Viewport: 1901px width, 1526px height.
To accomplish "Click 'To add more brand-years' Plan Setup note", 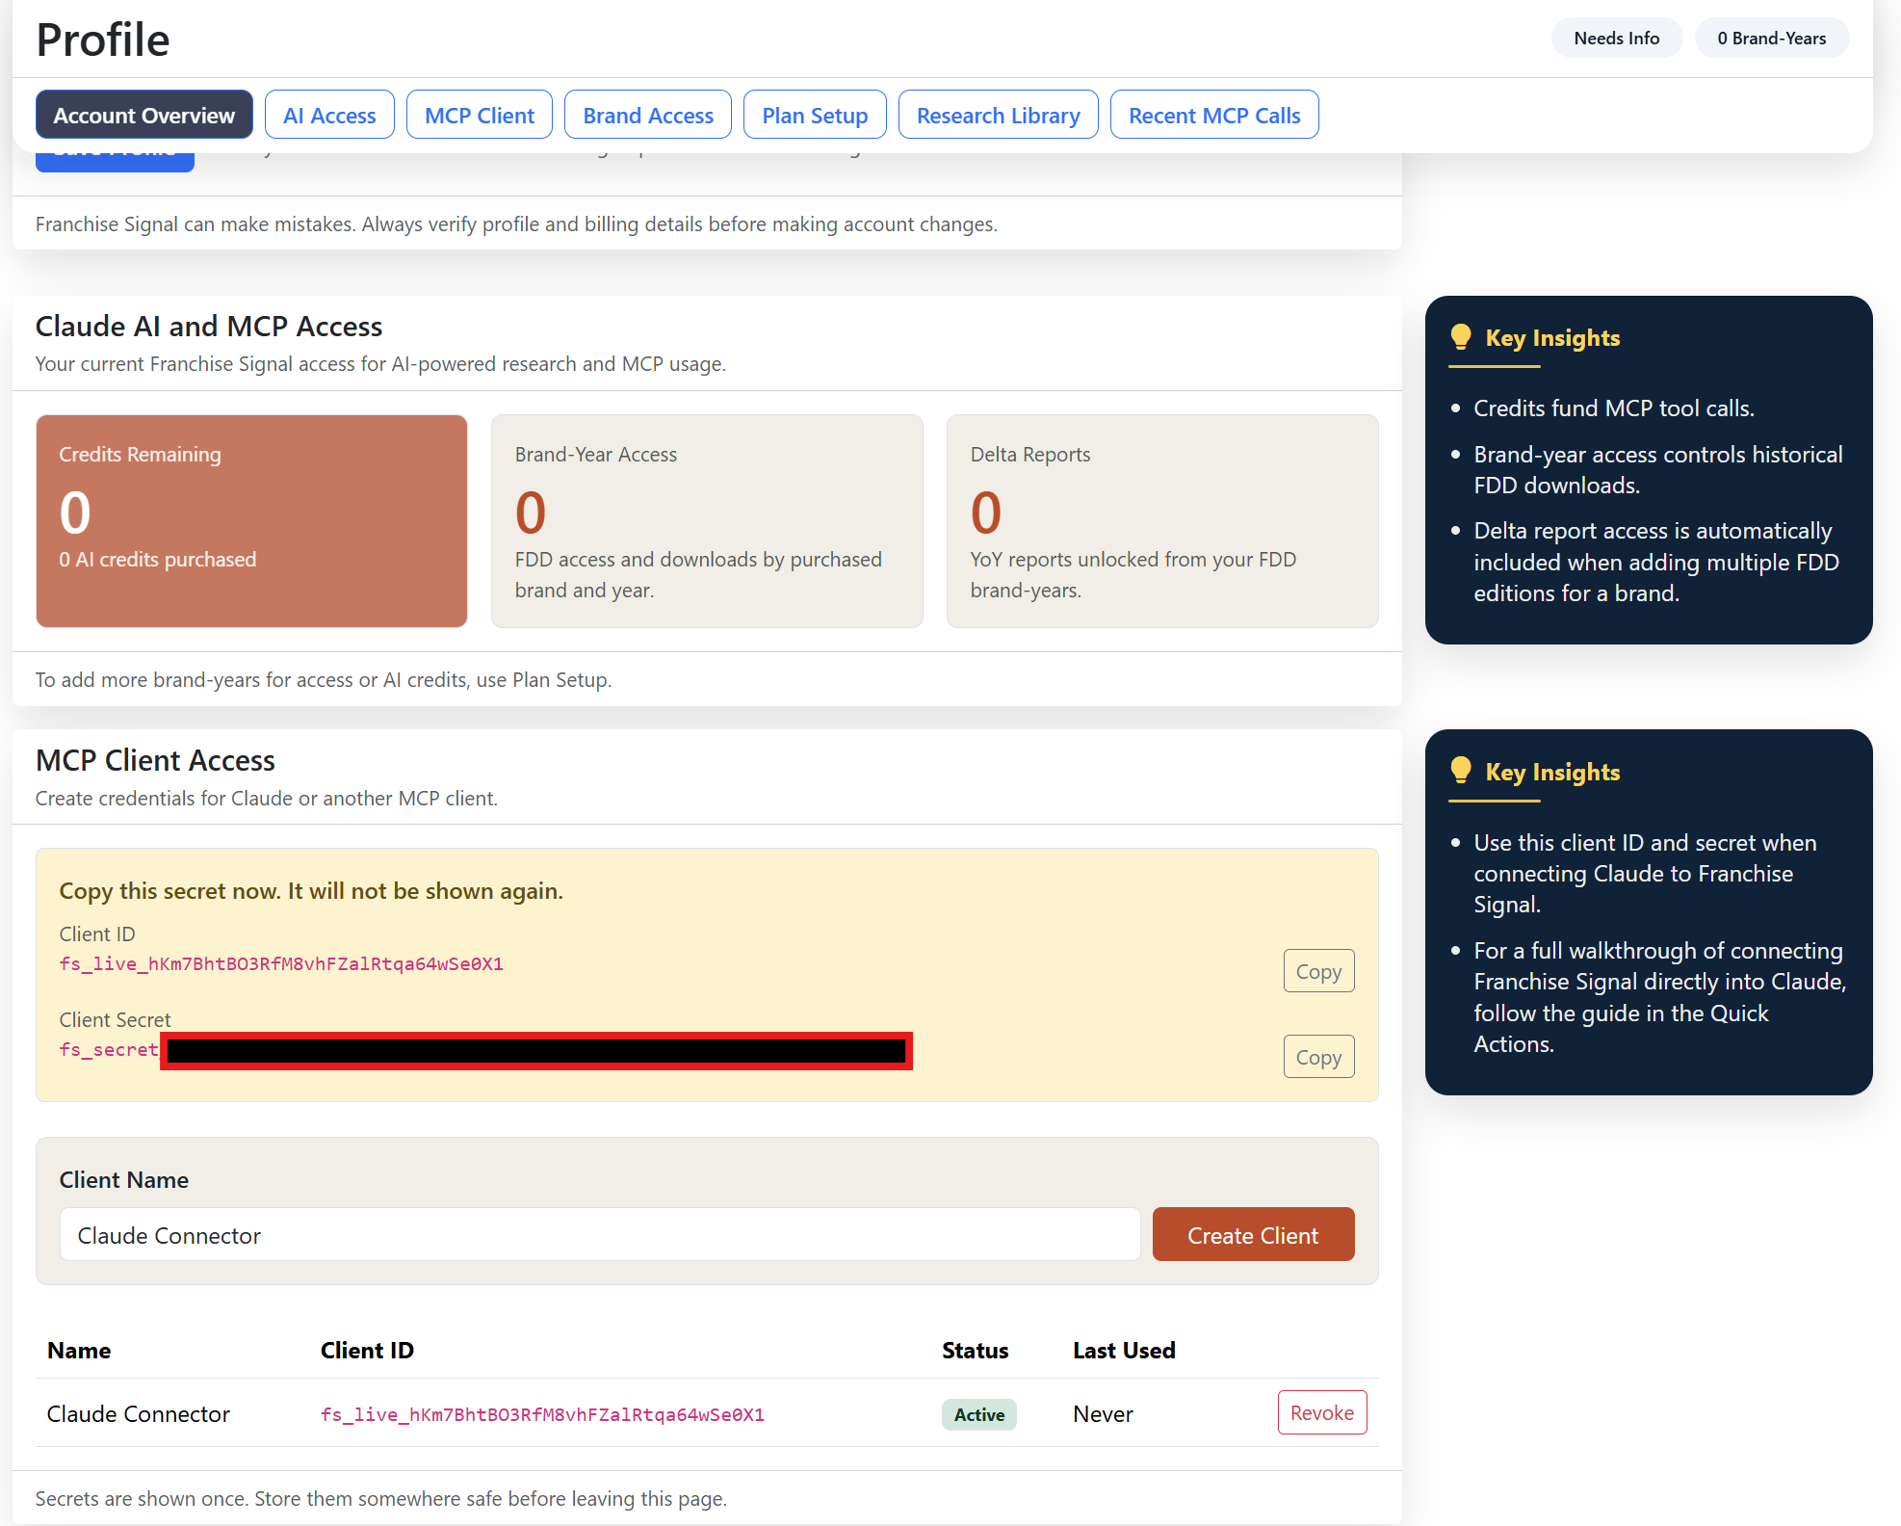I will pos(324,680).
